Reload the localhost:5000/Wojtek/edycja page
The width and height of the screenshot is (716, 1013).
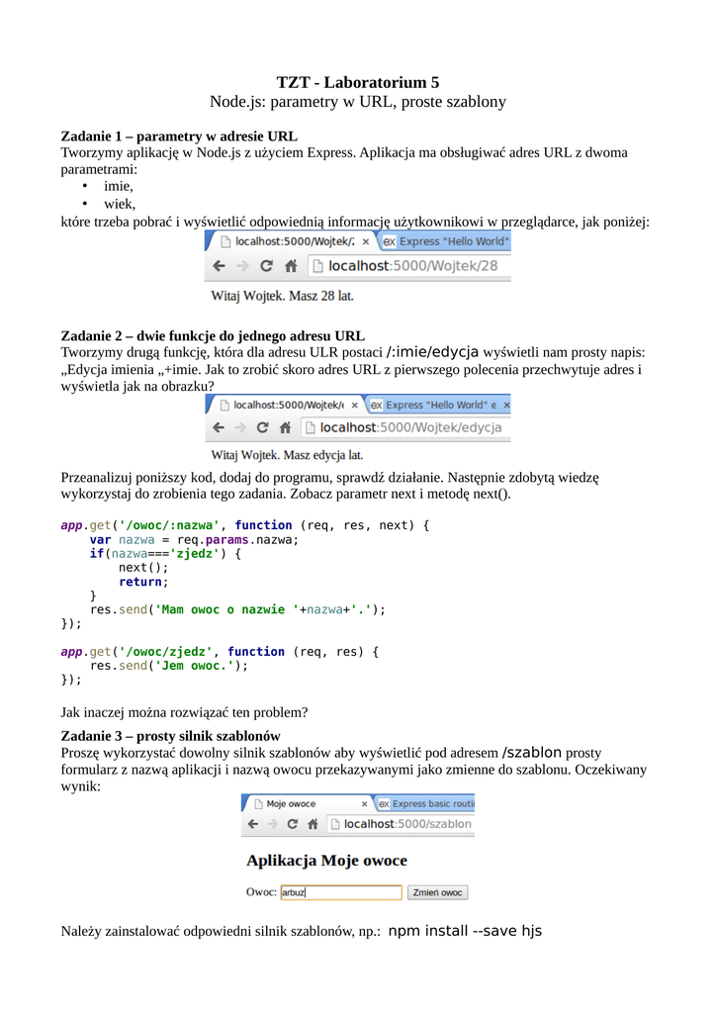click(262, 428)
